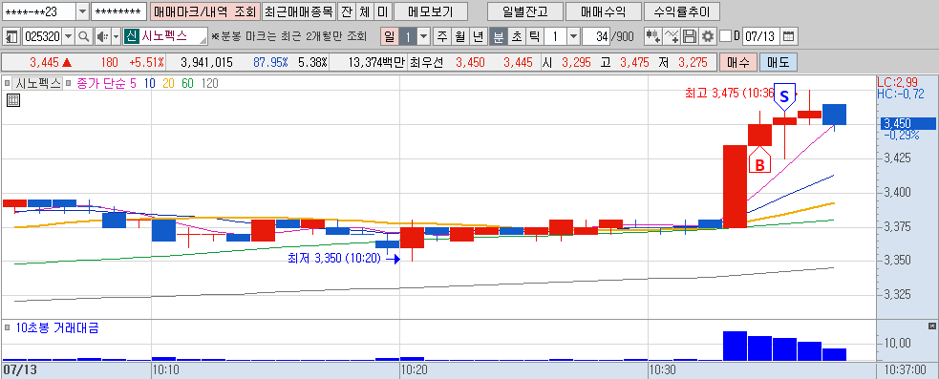
Task: Click the 20-period moving average legend number
Action: pos(168,84)
